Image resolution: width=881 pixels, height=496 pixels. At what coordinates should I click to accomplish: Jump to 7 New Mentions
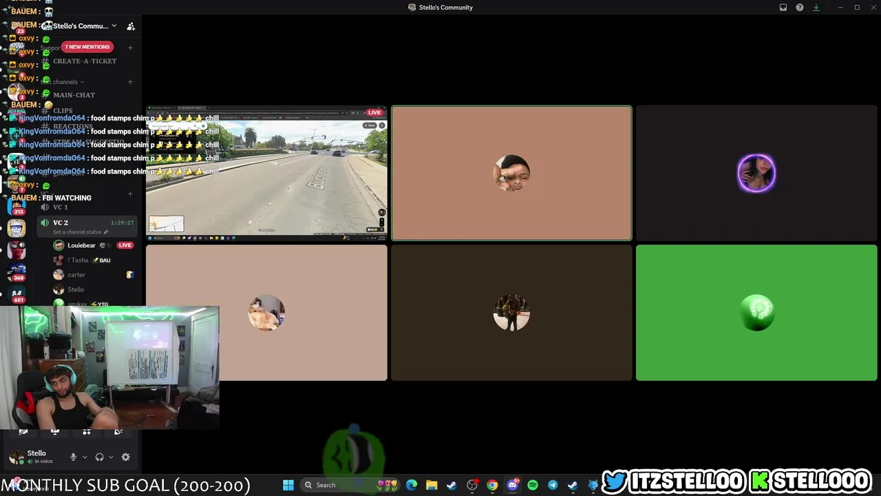pos(87,47)
